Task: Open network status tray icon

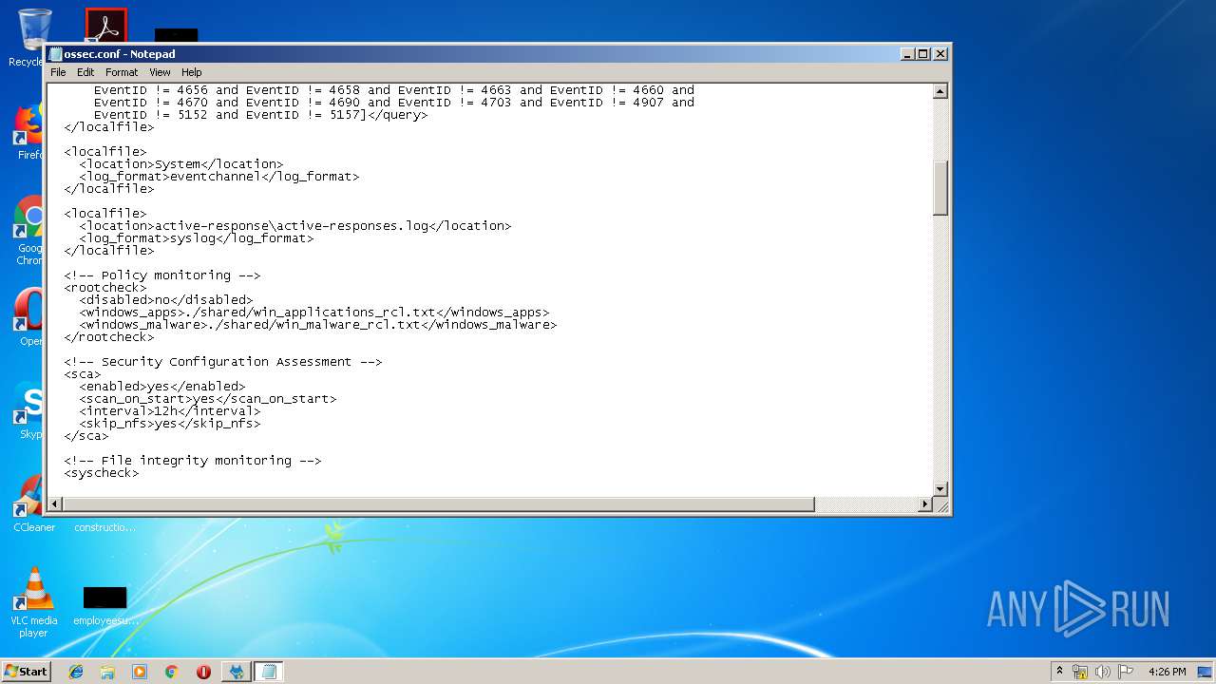Action: 1080,672
